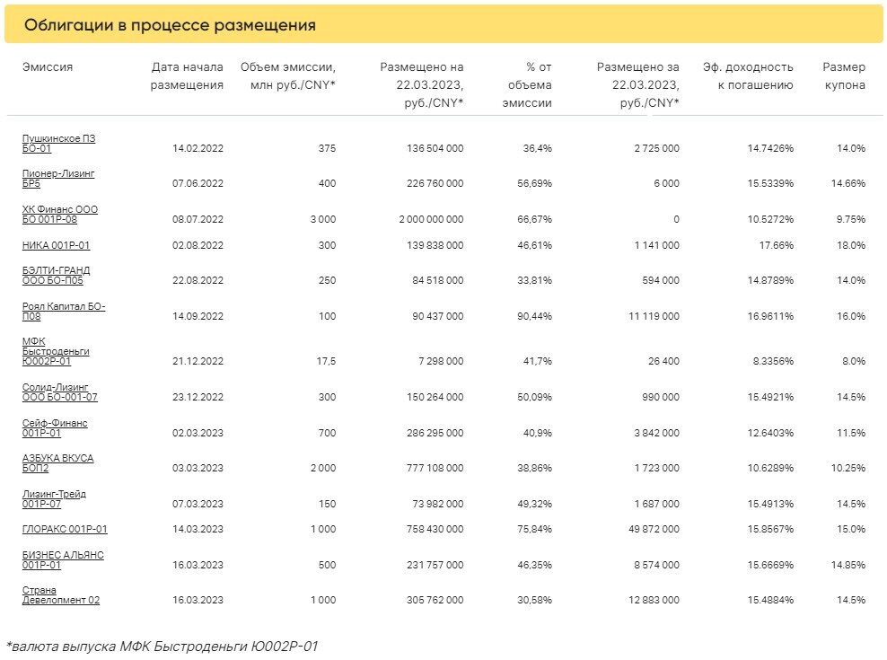Click the Дата начала размещения column header
Image resolution: width=887 pixels, height=660 pixels.
pos(187,75)
